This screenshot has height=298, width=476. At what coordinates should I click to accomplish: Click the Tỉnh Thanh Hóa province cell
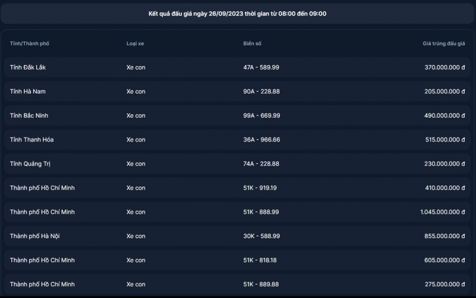click(32, 140)
